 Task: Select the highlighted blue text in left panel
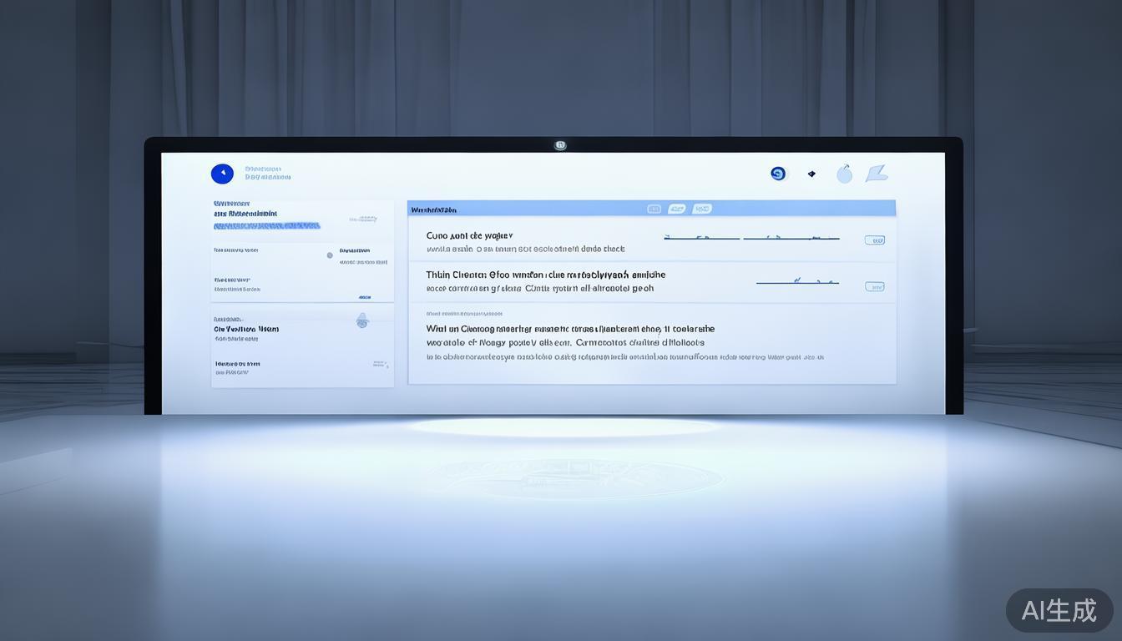(266, 225)
